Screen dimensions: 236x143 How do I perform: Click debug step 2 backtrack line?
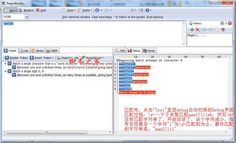coord(135,67)
